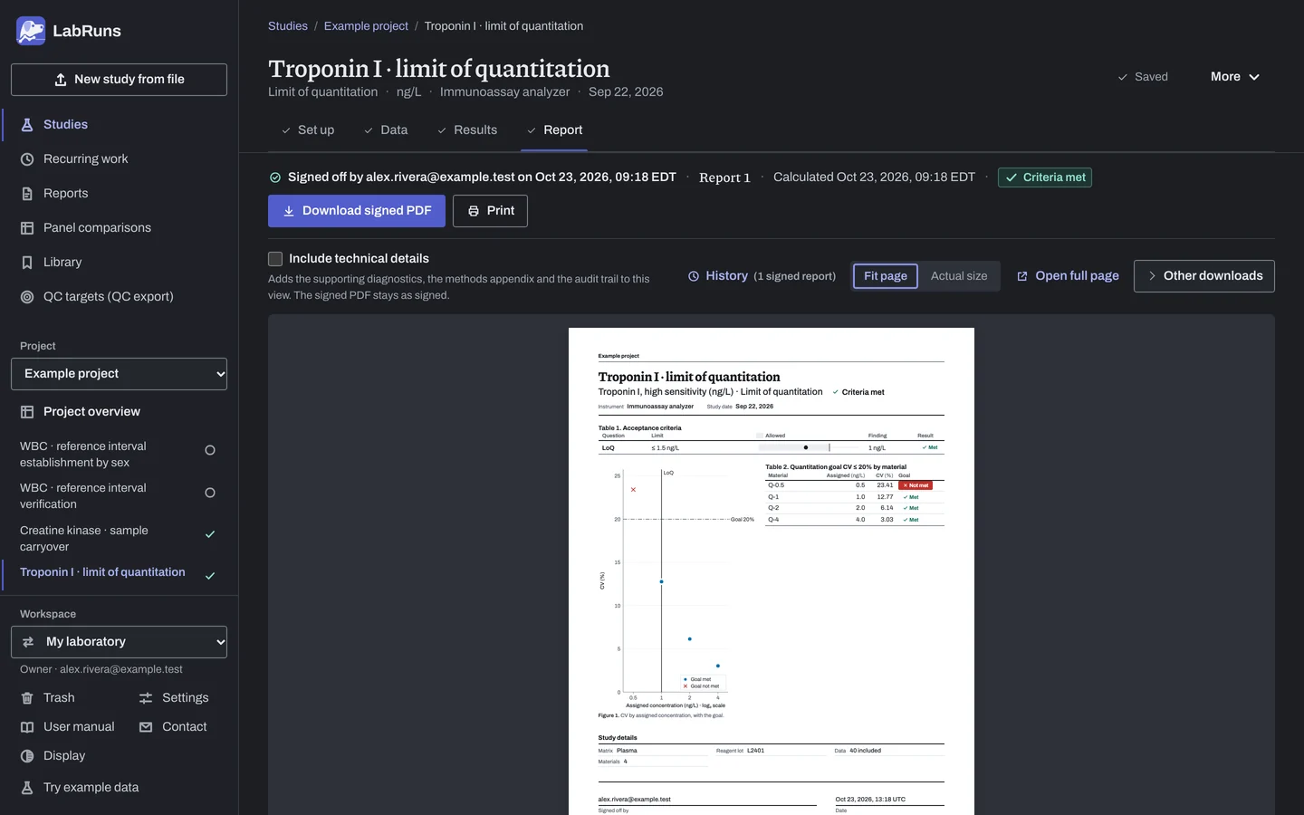Enable Include technical details checkbox
1304x815 pixels.
275,259
